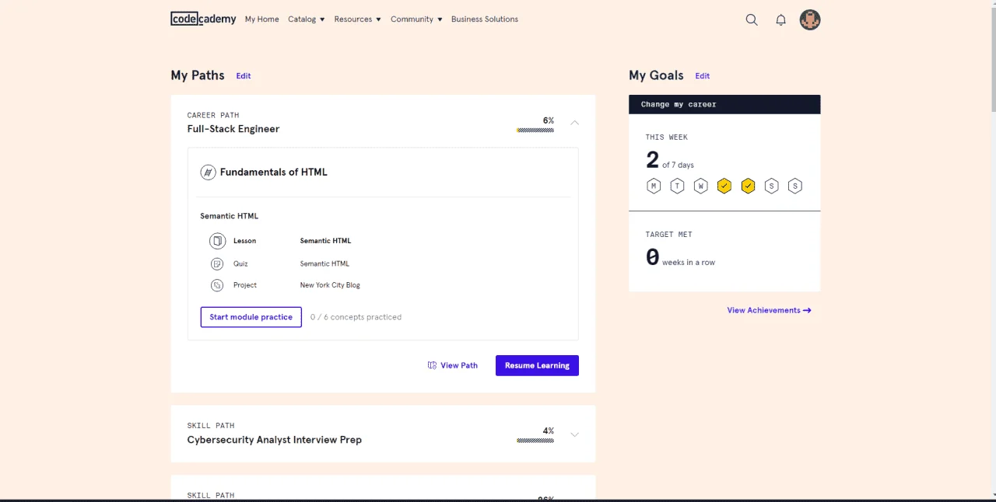Click the Codecademy logo

[x=203, y=19]
